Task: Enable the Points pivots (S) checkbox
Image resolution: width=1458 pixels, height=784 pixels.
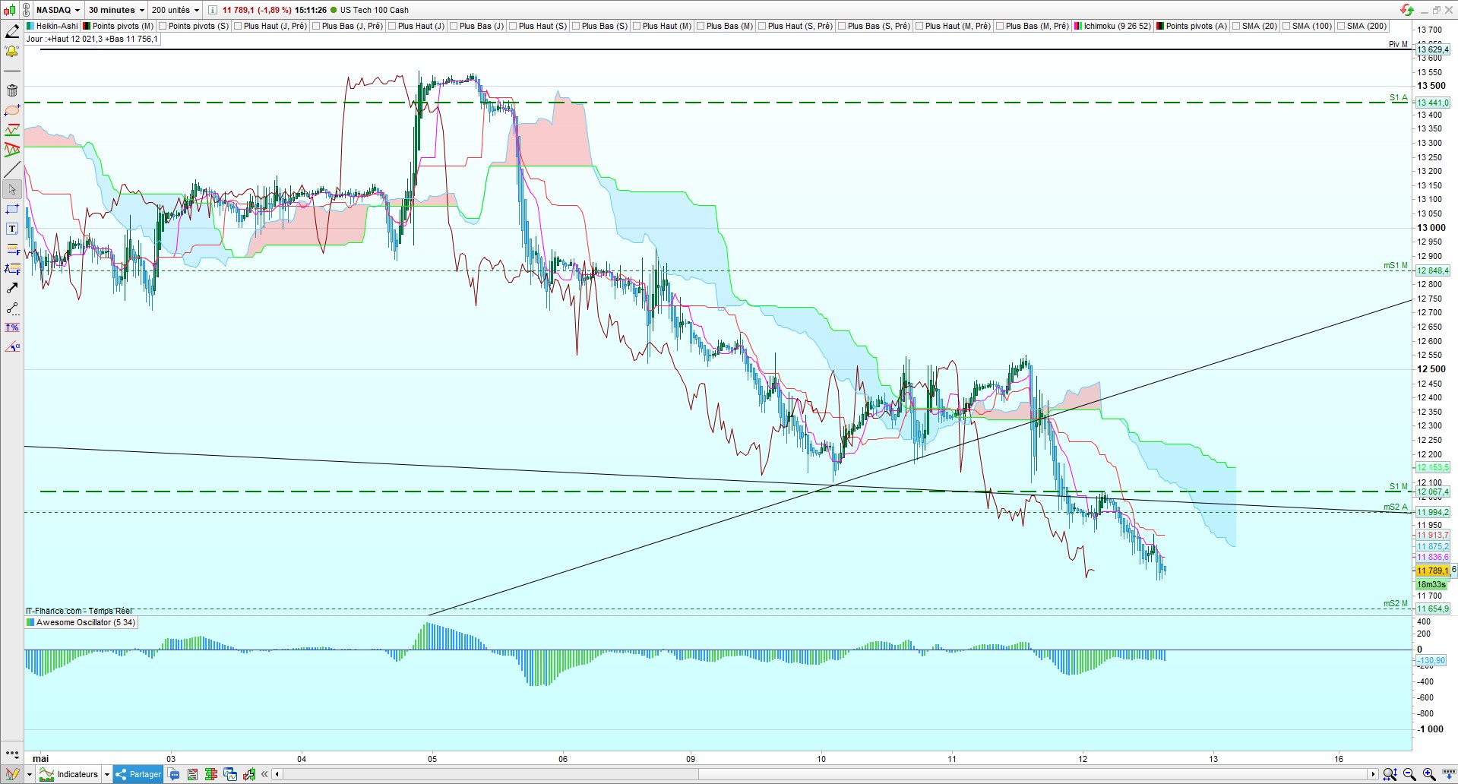Action: [x=193, y=26]
